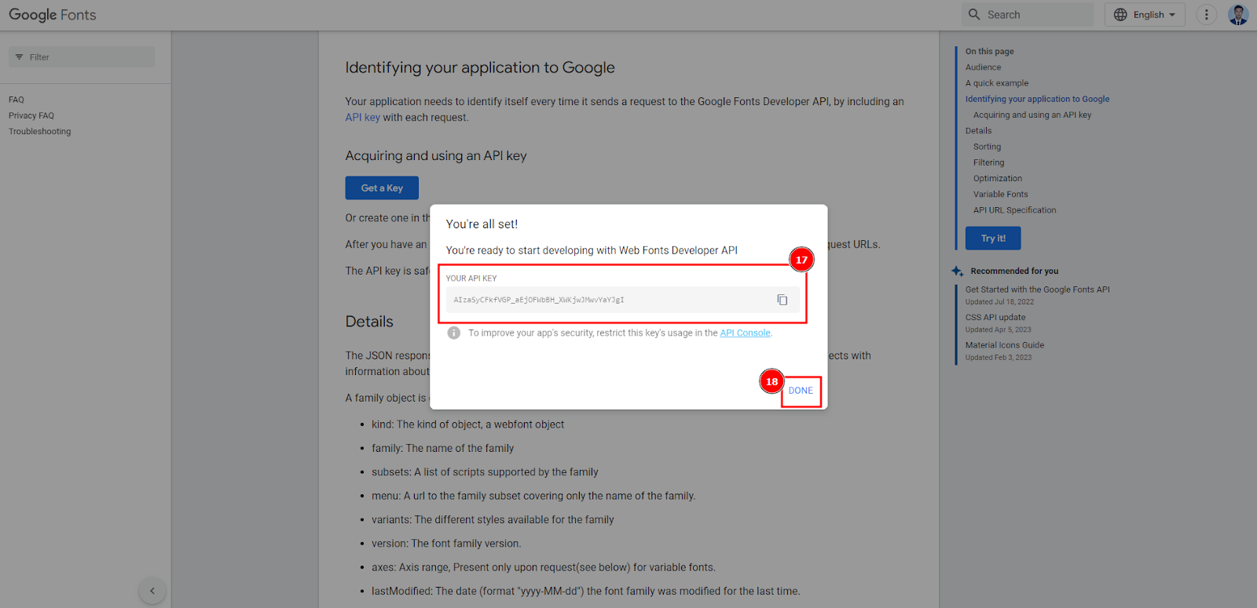Viewport: 1257px width, 608px height.
Task: Open the API Console link
Action: click(745, 333)
